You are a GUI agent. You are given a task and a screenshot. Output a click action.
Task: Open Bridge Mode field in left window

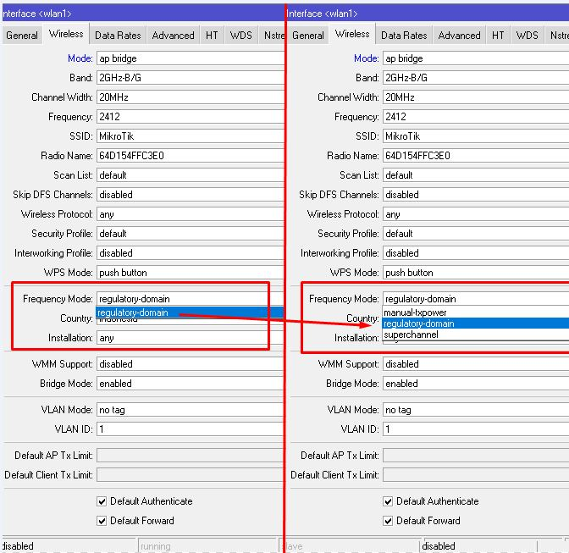[191, 384]
